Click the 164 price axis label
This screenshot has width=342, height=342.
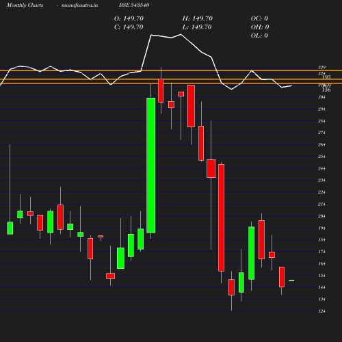321,263
